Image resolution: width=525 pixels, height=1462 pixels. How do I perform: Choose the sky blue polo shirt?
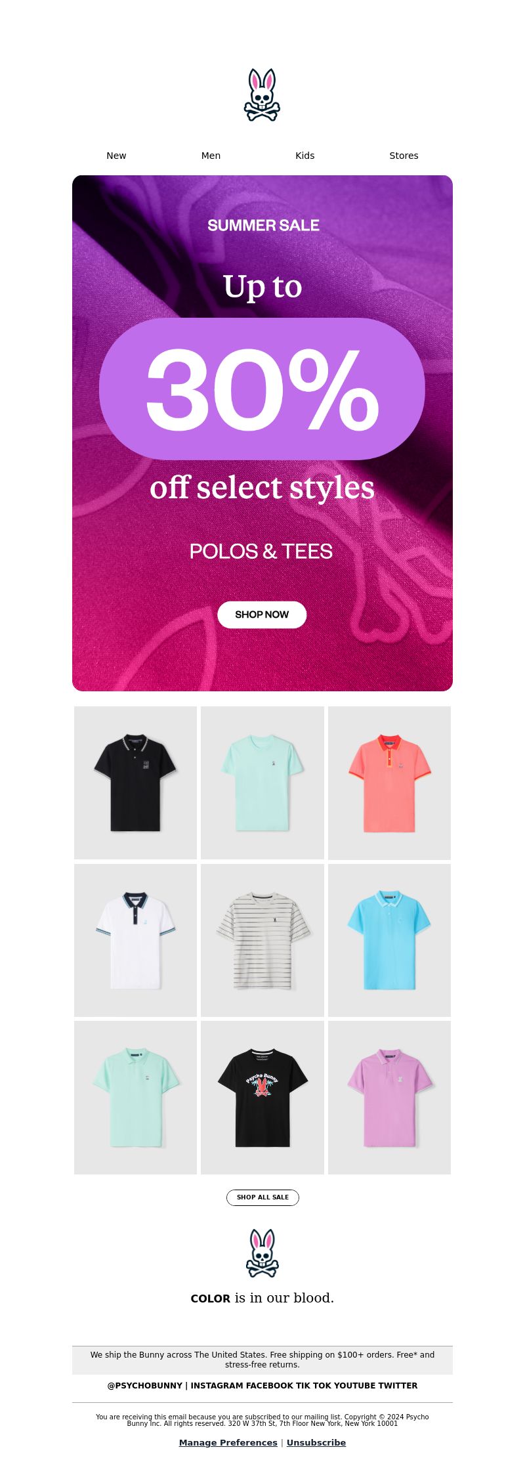click(x=389, y=940)
